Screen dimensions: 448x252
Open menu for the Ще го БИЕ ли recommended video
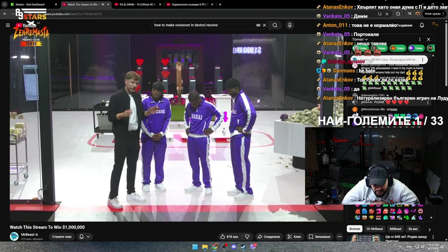click(x=433, y=237)
